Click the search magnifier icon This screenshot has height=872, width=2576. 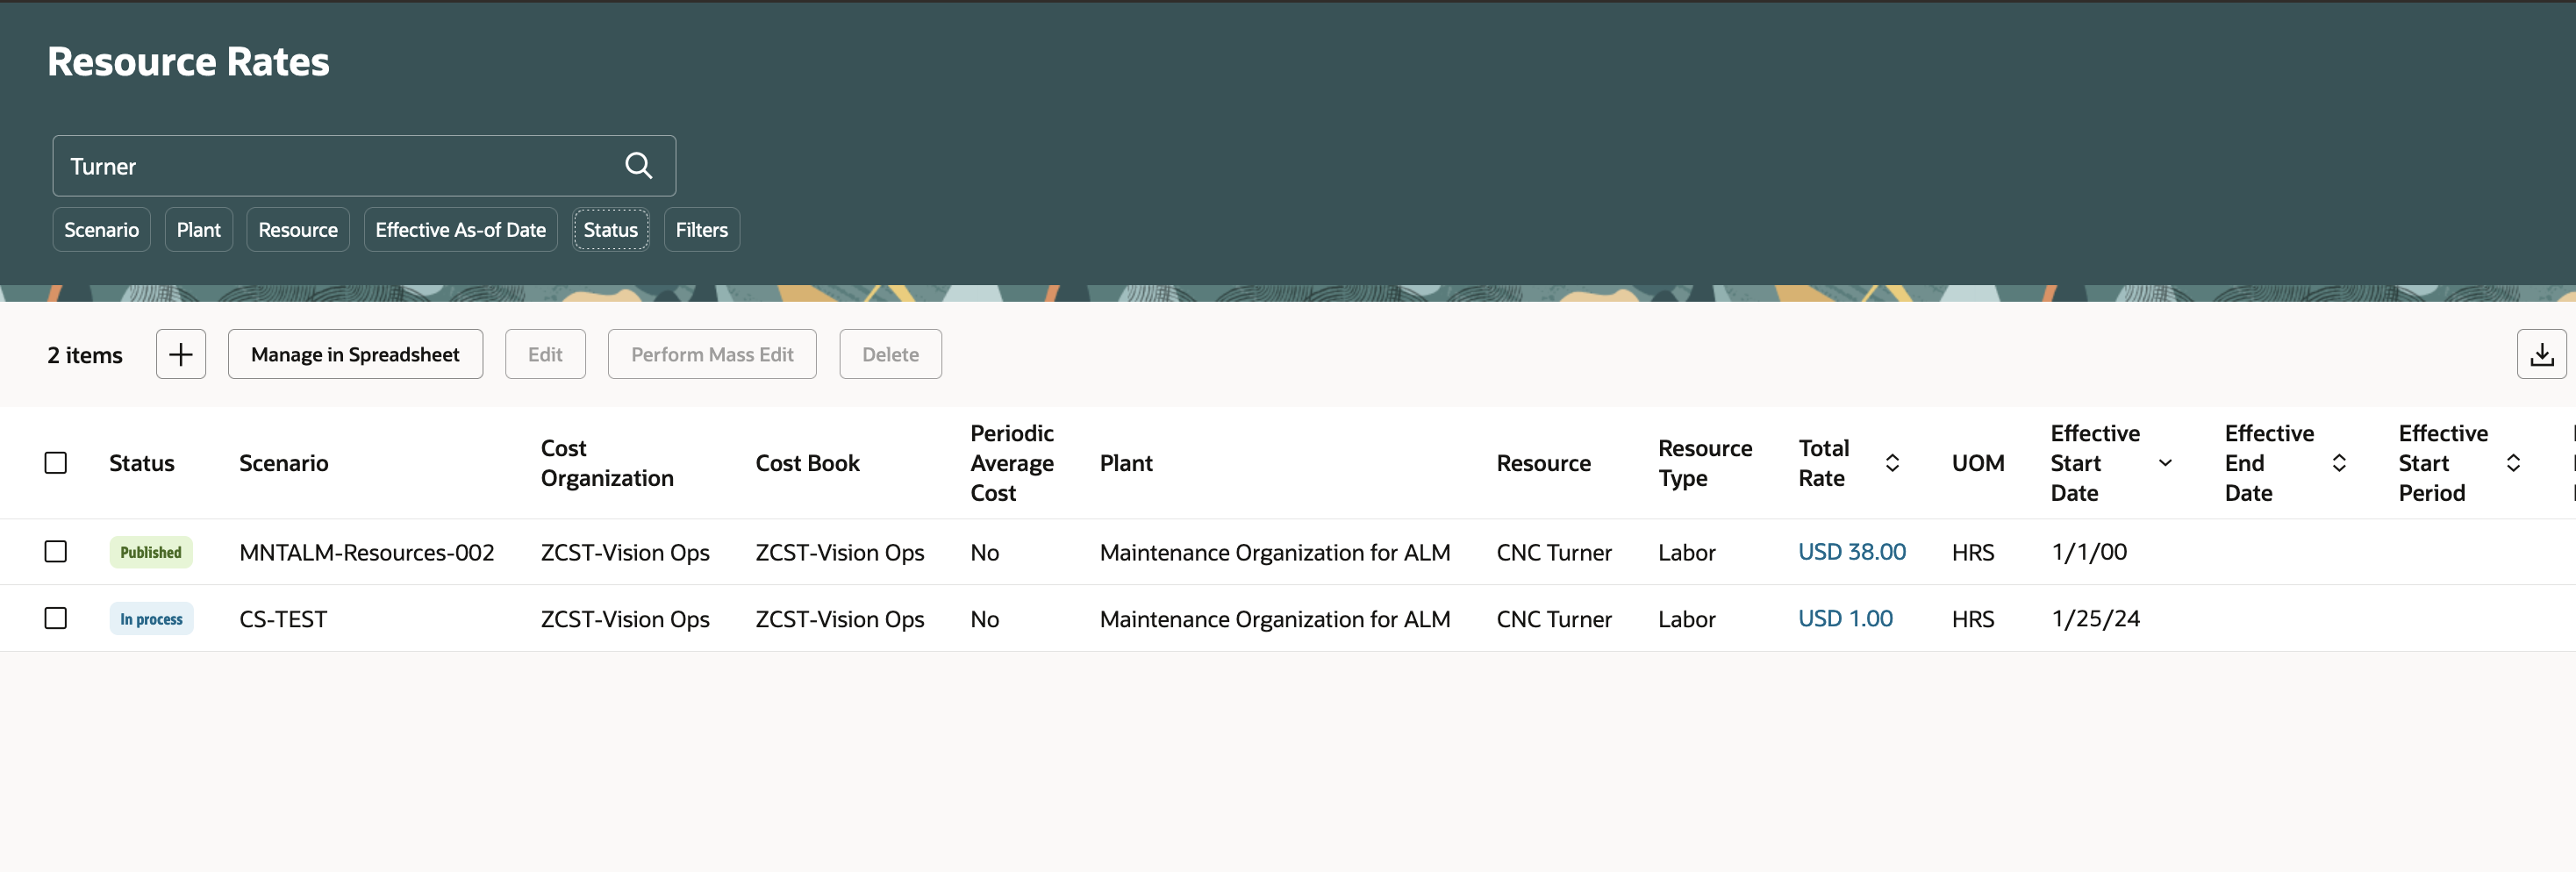click(x=638, y=165)
